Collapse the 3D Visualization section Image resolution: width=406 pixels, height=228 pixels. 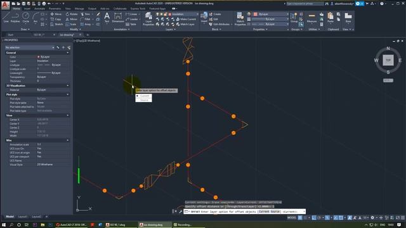(68, 85)
